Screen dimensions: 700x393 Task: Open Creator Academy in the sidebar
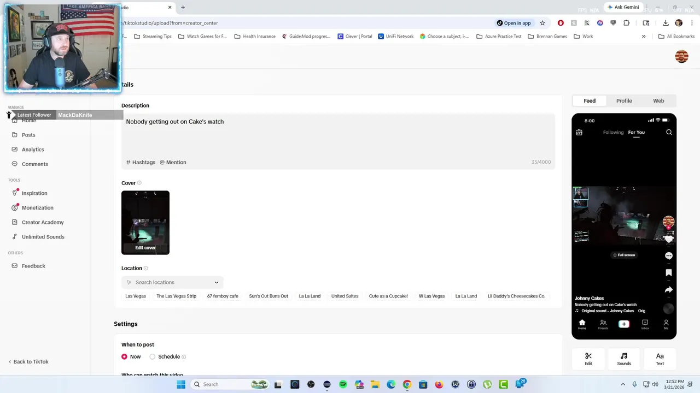point(43,223)
